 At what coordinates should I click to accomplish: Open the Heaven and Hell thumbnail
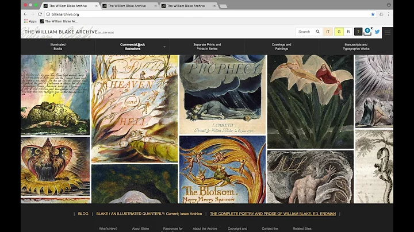(x=135, y=109)
